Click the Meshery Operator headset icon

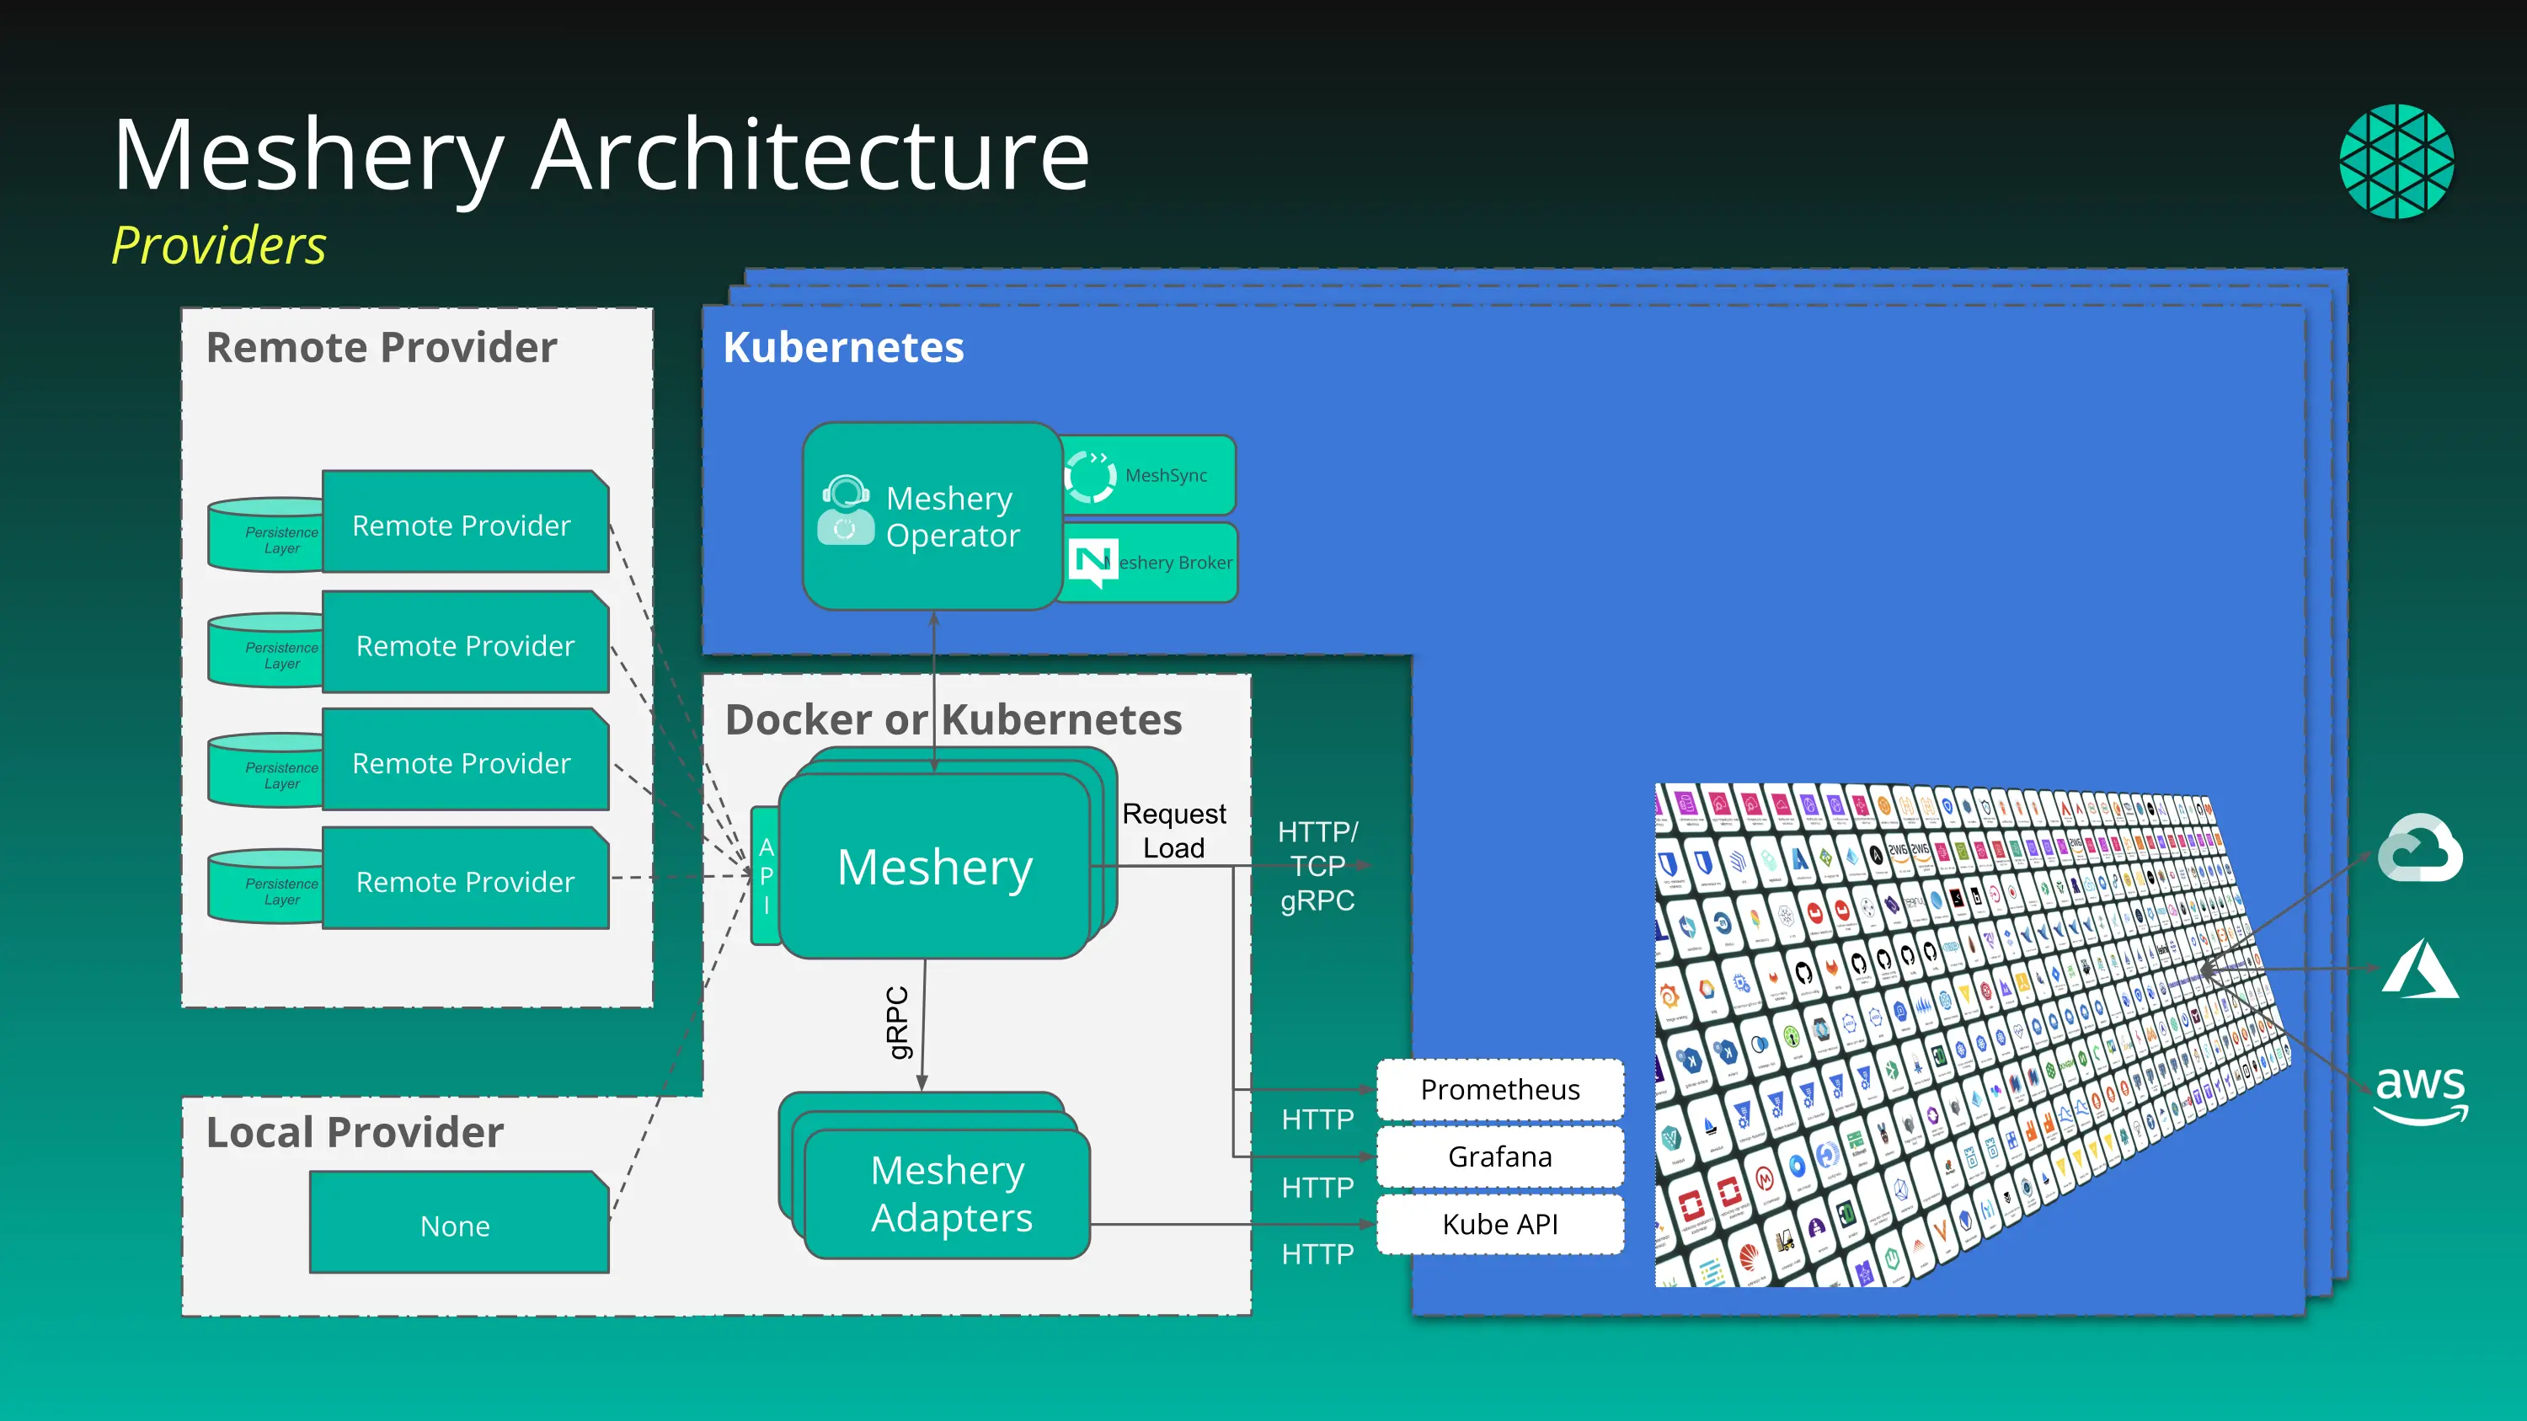[x=845, y=510]
